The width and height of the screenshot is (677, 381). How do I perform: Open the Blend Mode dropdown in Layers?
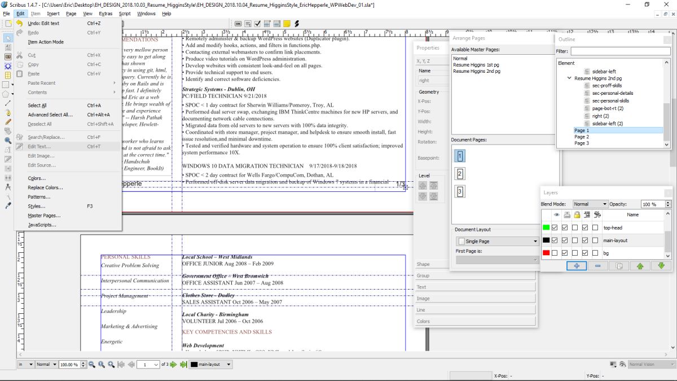590,204
